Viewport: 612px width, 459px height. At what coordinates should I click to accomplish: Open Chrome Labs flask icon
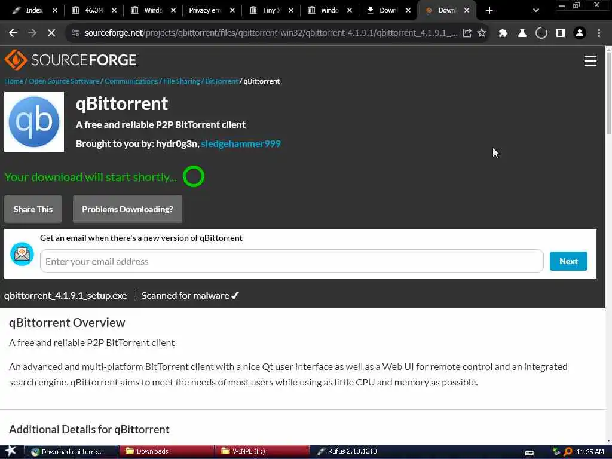tap(522, 33)
